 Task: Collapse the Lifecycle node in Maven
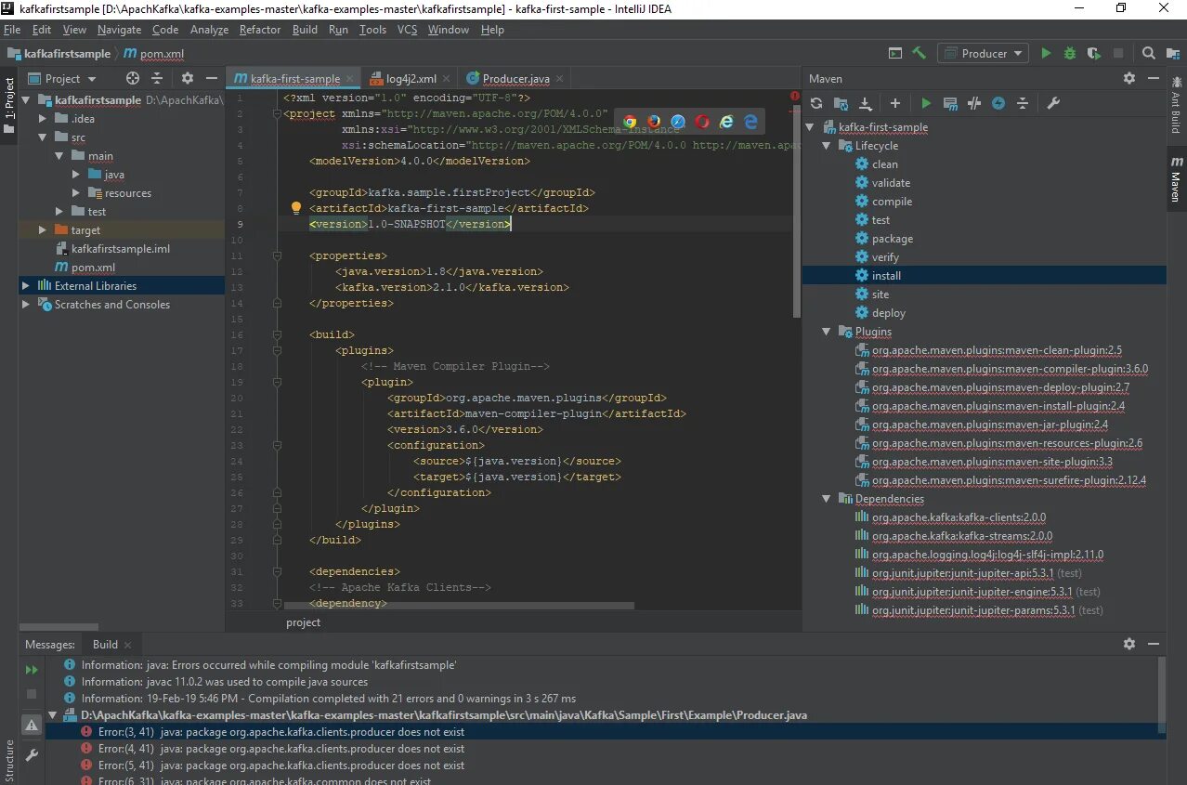pyautogui.click(x=827, y=146)
